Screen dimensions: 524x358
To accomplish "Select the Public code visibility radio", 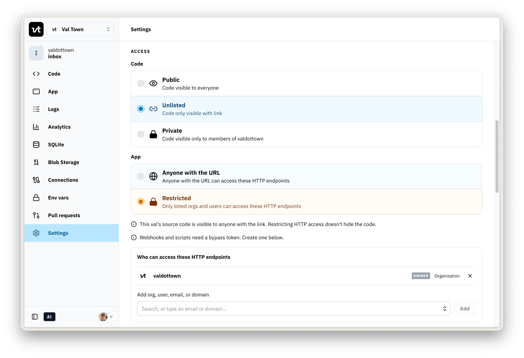I will point(141,83).
